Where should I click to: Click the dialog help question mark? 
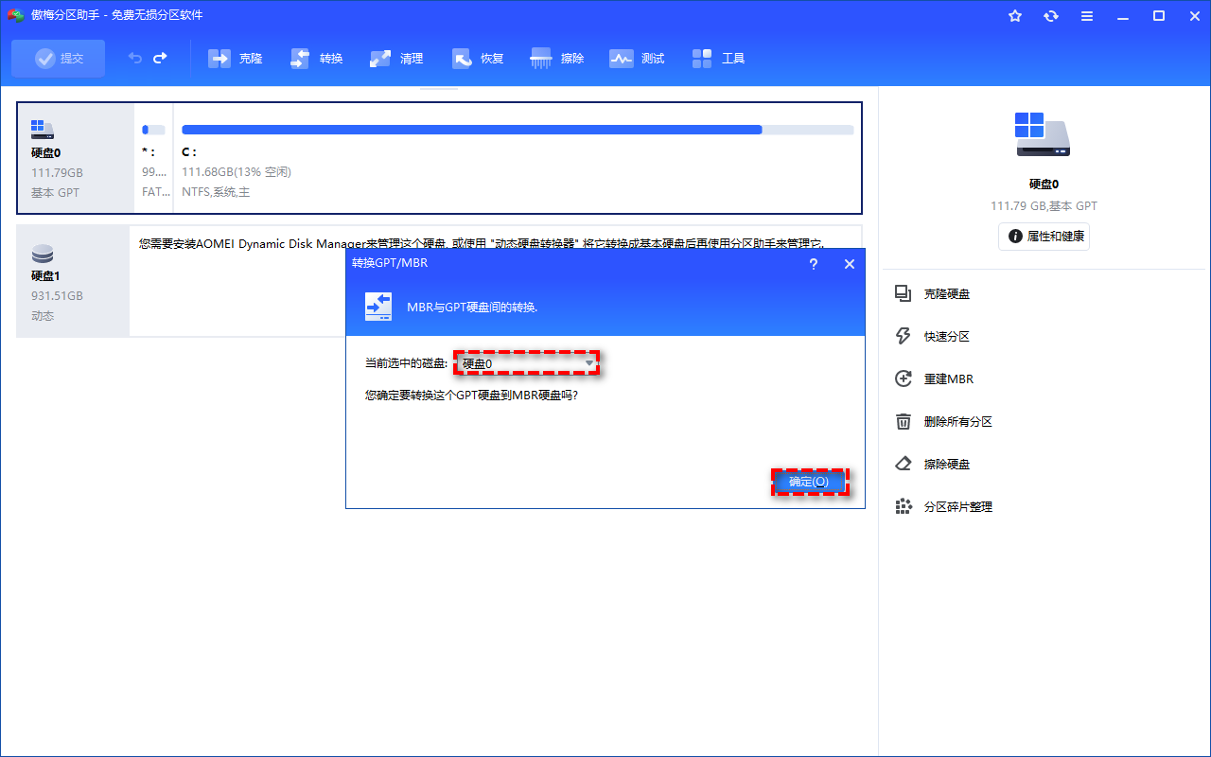click(x=813, y=264)
